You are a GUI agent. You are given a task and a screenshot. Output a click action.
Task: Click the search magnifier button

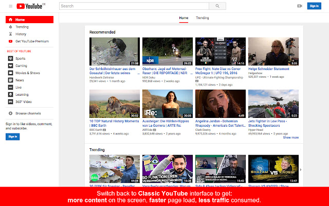coord(217,6)
